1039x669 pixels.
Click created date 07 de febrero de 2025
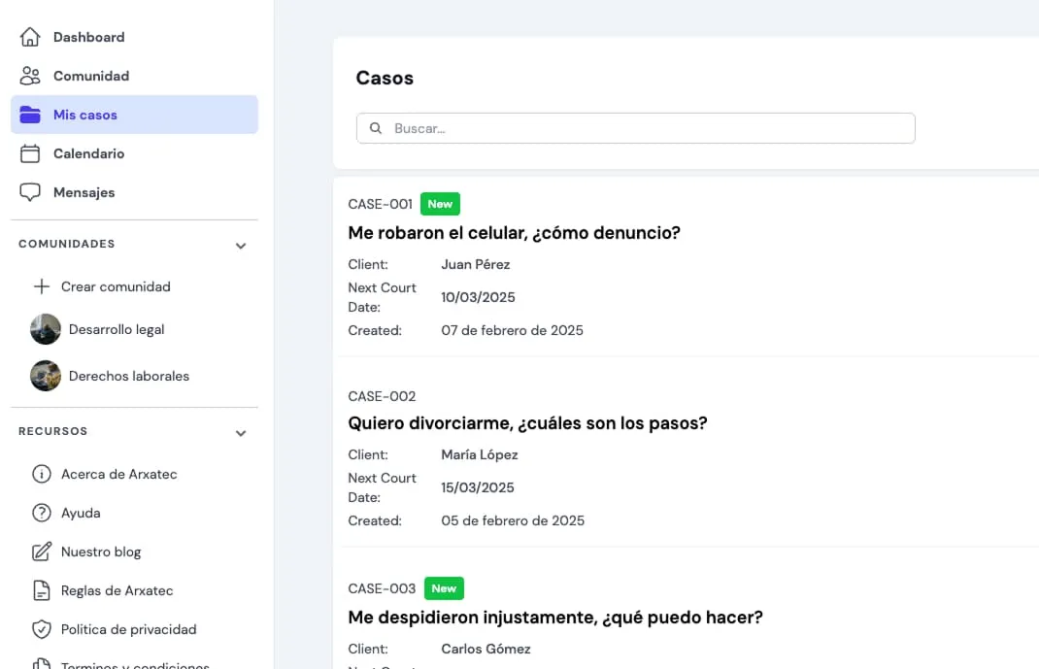[x=512, y=330]
